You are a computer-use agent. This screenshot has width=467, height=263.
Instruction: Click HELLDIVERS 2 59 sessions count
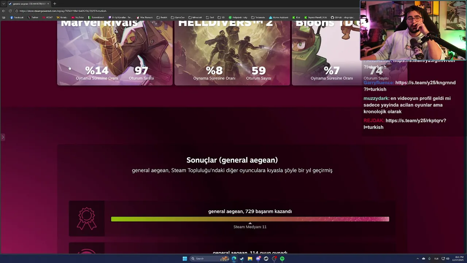259,70
